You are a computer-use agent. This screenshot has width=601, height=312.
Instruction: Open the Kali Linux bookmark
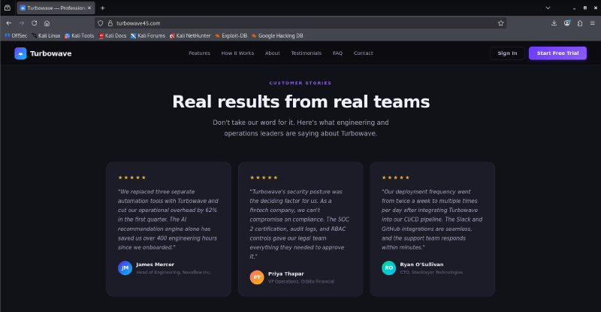[46, 35]
